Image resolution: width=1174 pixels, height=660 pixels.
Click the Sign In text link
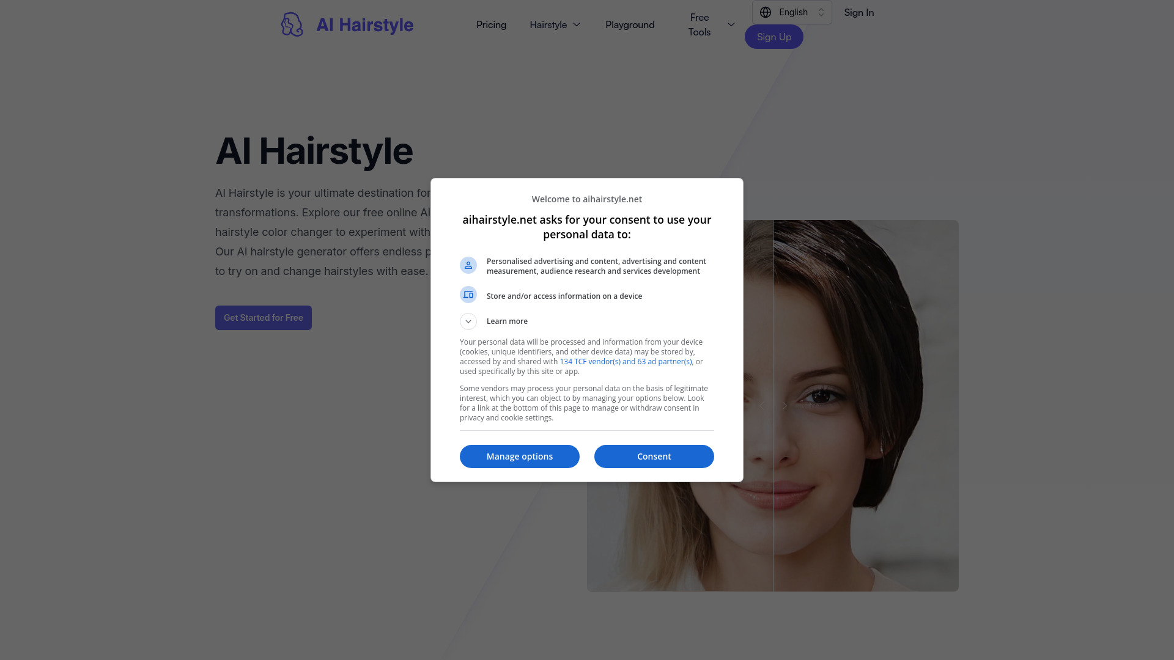[x=858, y=12]
